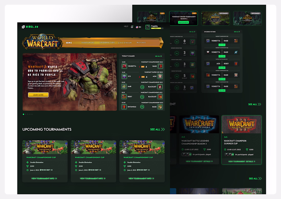
Task: Open the Warcraft Grand Tournament Season 2 card
Action: pos(183,18)
